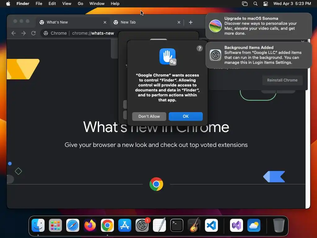Open the Upgrade to macOS Sonoma notification
Viewport: 317px width, 238px height.
point(258,26)
